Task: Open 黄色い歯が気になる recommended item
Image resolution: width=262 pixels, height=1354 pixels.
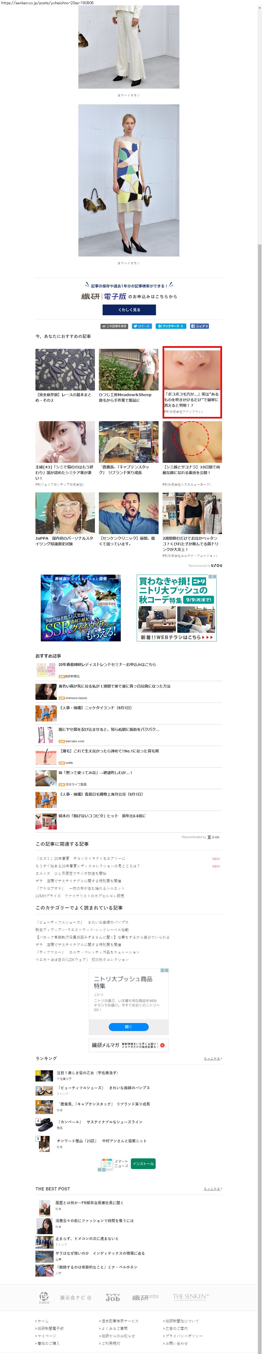Action: (x=114, y=686)
